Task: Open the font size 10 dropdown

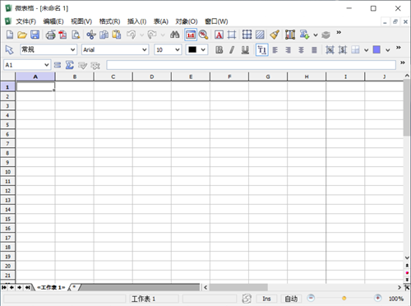Action: pos(178,49)
